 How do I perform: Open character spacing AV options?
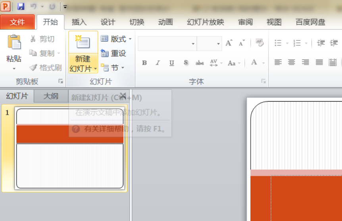tap(216, 63)
